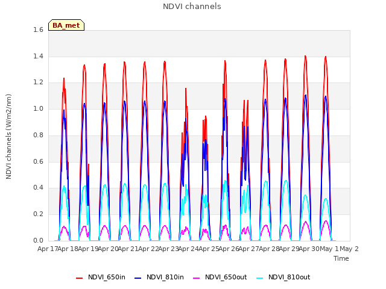Click the 0.6 y-axis tick label
This screenshot has height=289, width=386.
click(38, 161)
